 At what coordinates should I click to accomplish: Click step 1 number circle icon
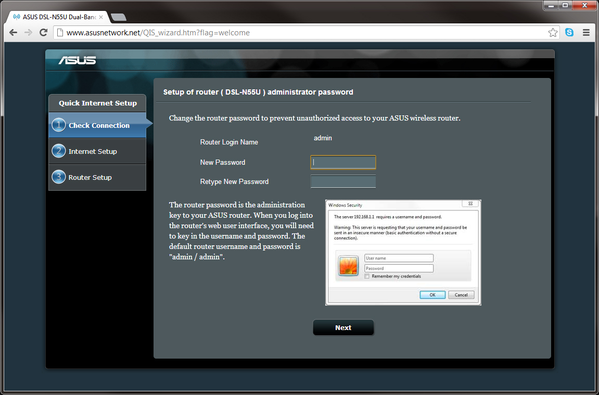click(58, 125)
